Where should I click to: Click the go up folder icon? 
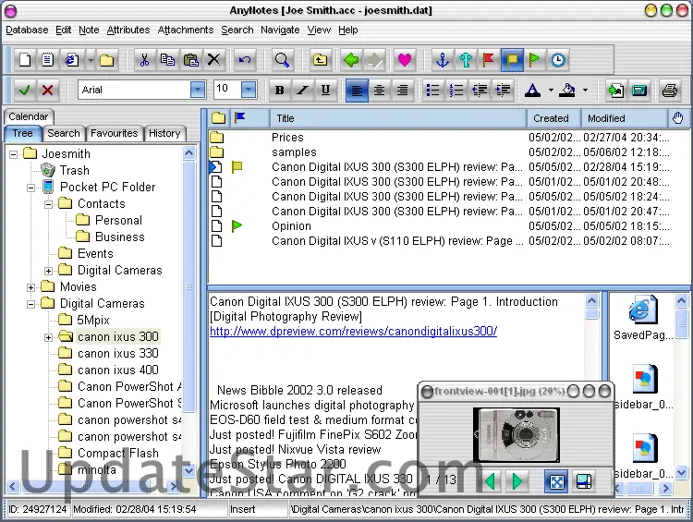[x=320, y=60]
